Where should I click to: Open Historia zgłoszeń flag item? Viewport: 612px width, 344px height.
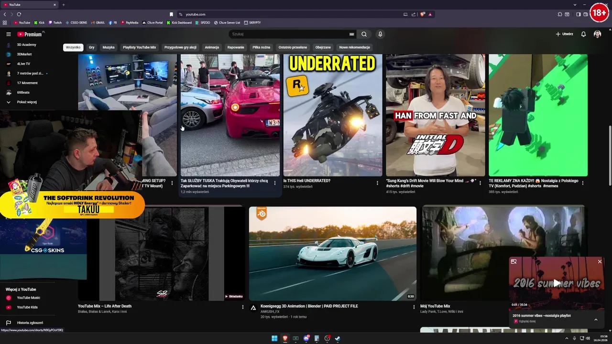click(28, 322)
